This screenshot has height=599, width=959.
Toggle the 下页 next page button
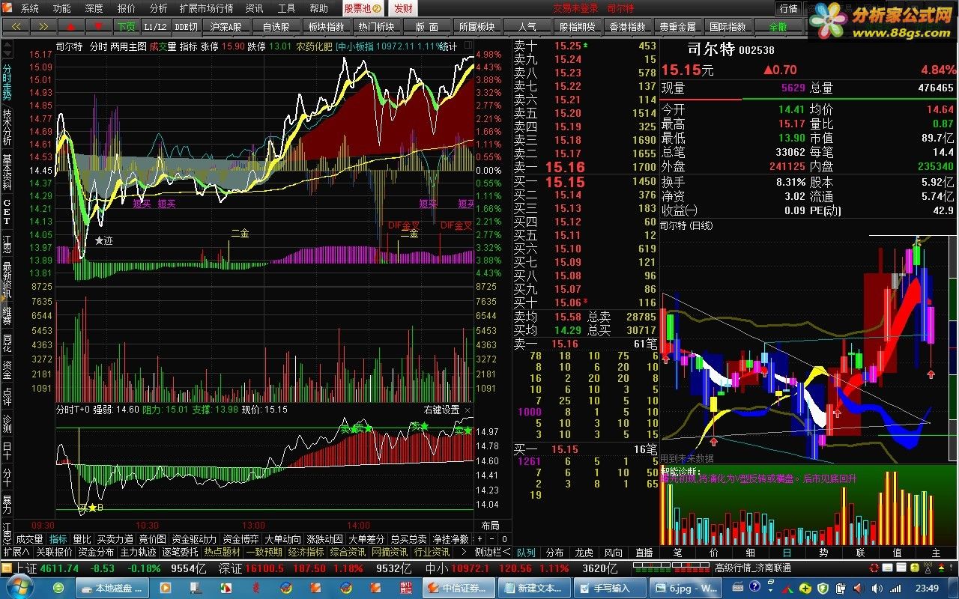click(x=127, y=26)
